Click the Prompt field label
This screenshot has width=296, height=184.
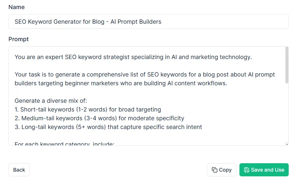point(19,39)
